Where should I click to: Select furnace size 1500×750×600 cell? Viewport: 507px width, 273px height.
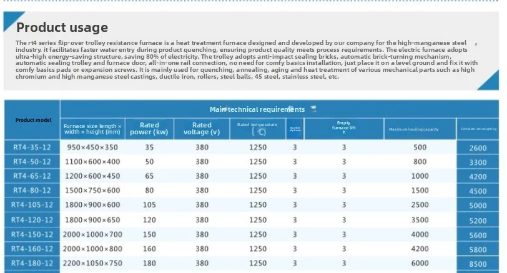92,191
